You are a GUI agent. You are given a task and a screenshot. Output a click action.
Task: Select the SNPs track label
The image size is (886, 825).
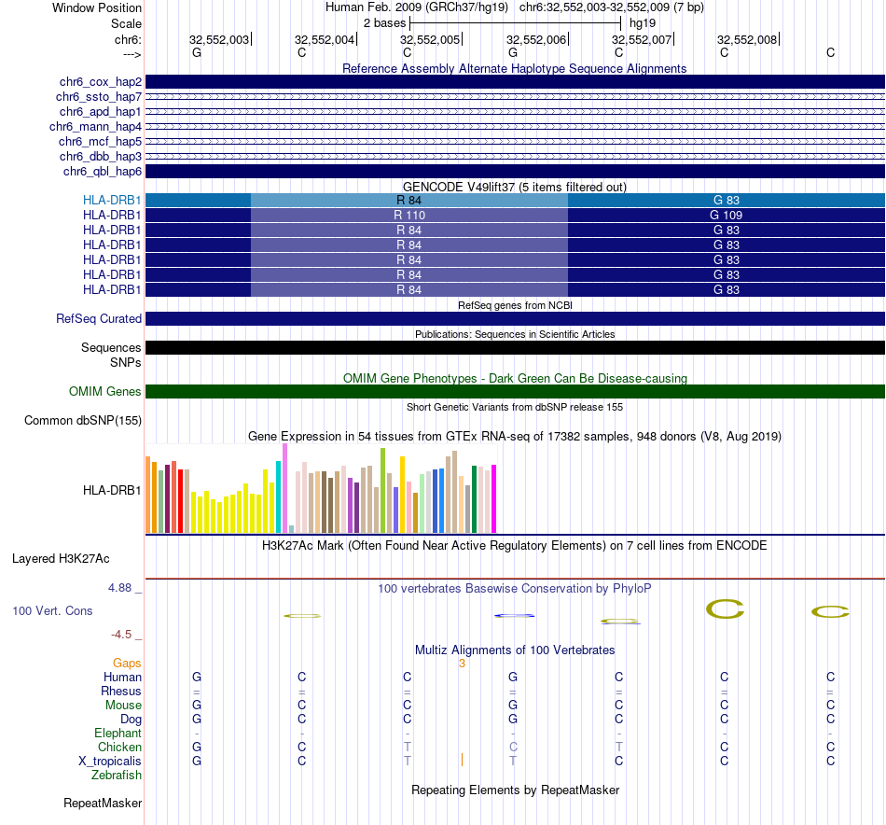[x=126, y=362]
